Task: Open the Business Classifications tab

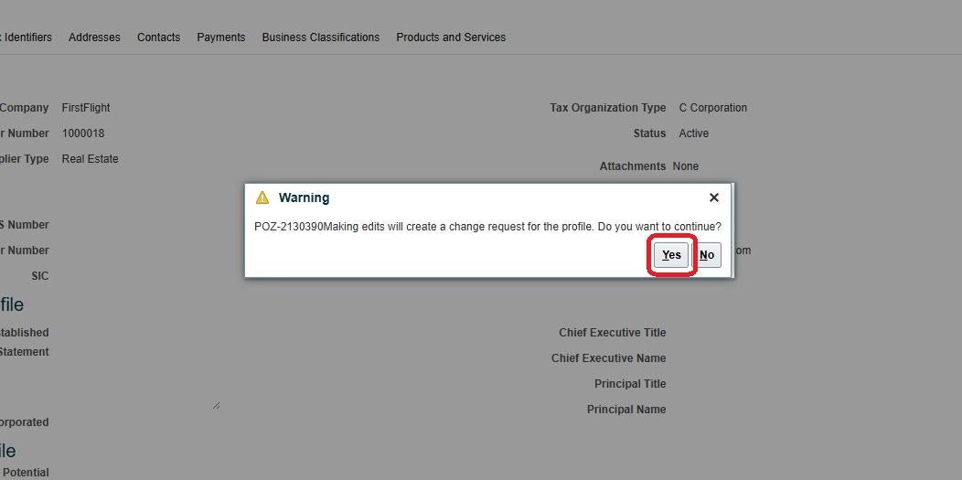Action: click(321, 37)
